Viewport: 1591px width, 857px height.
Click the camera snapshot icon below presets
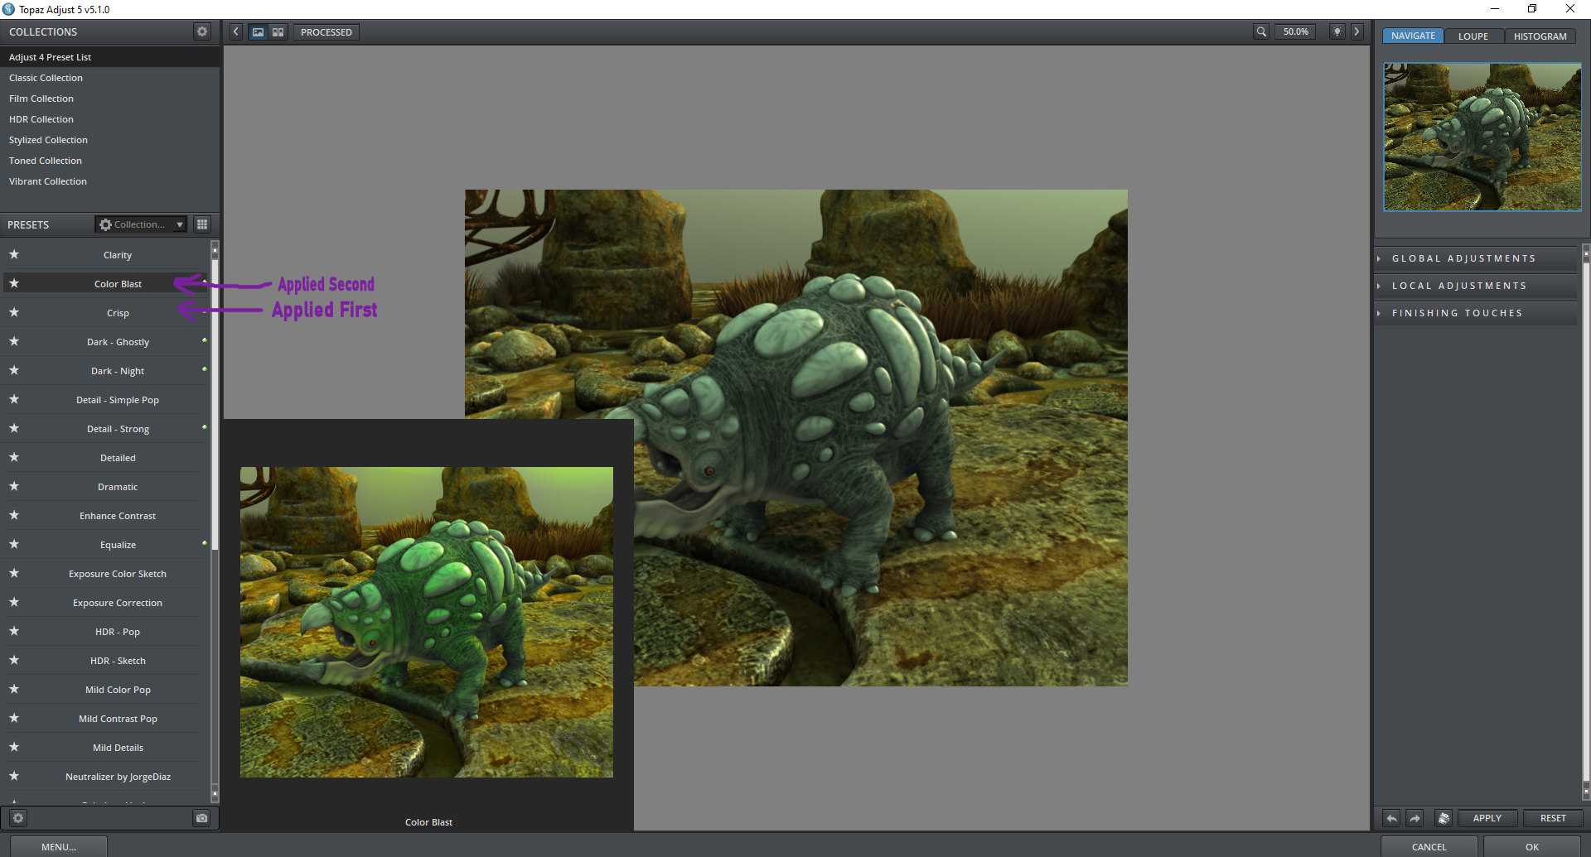click(x=201, y=818)
